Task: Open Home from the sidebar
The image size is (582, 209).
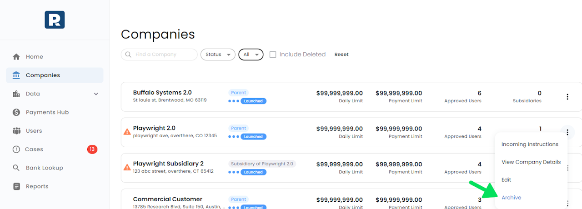Action: tap(34, 57)
